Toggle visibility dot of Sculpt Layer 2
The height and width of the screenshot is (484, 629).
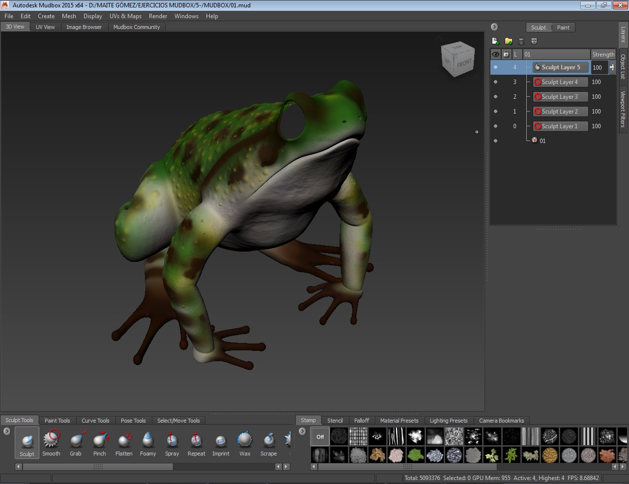click(495, 112)
